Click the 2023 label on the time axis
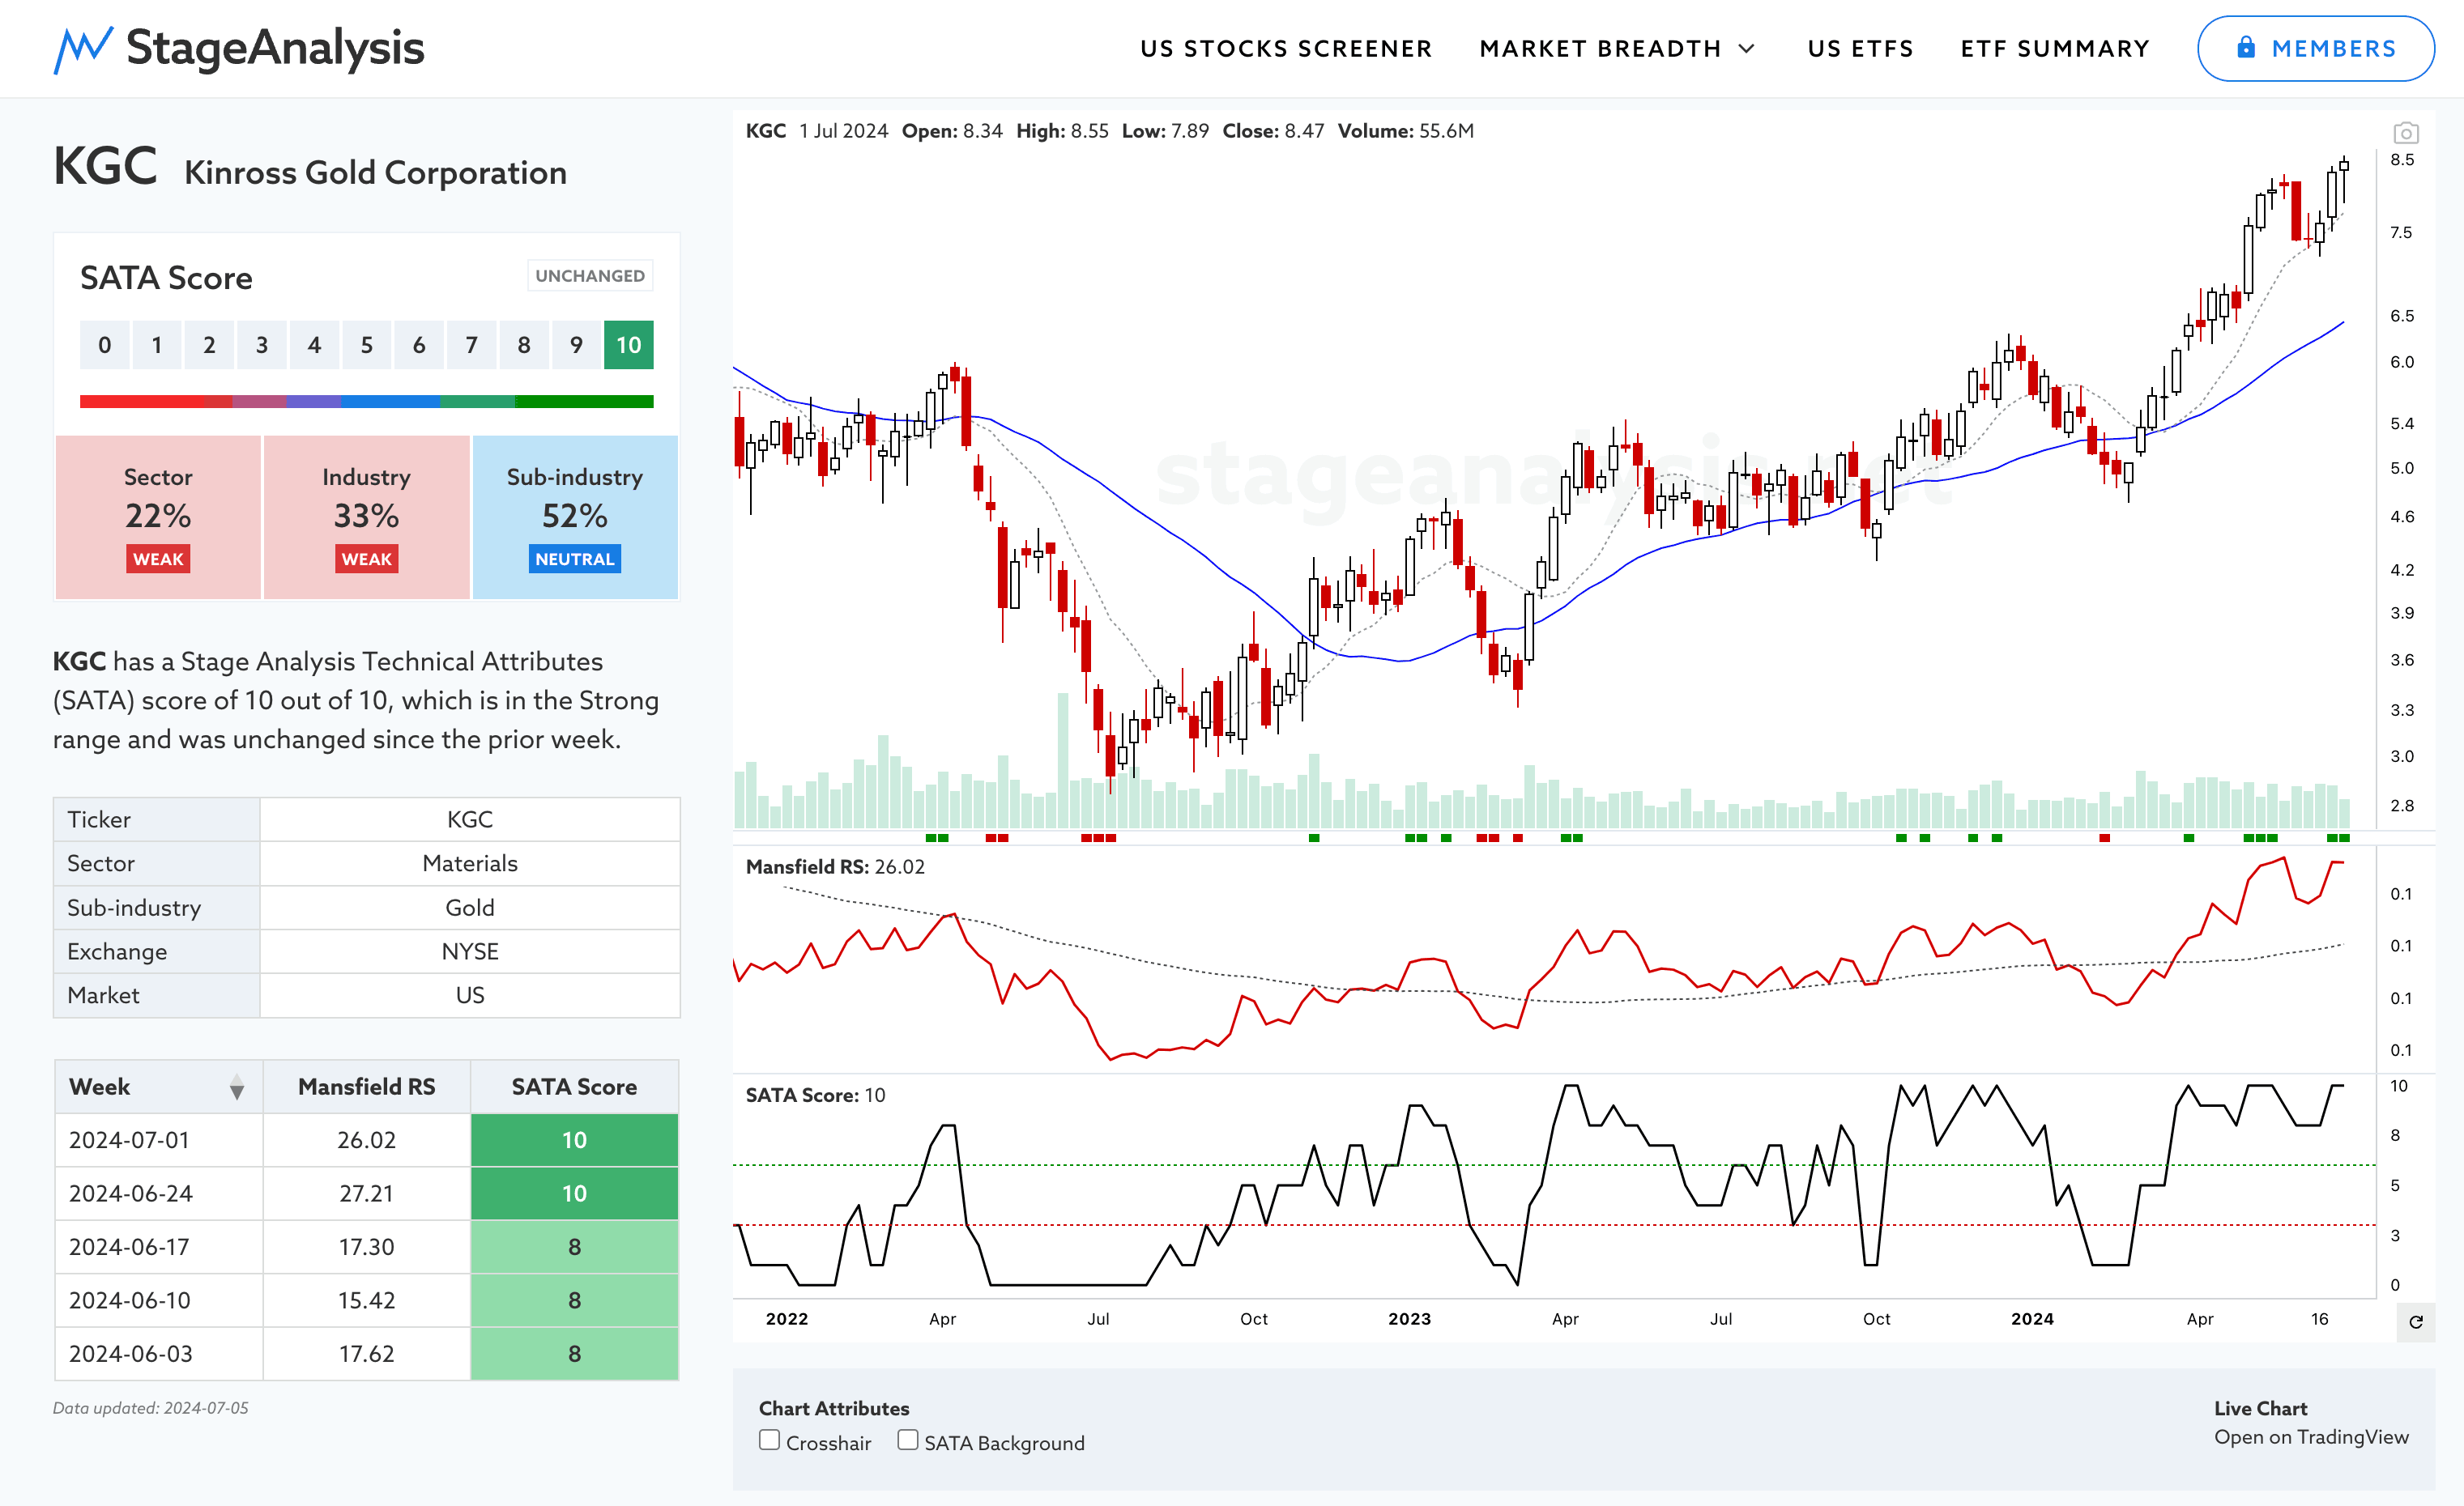The height and width of the screenshot is (1506, 2464). 1409,1319
